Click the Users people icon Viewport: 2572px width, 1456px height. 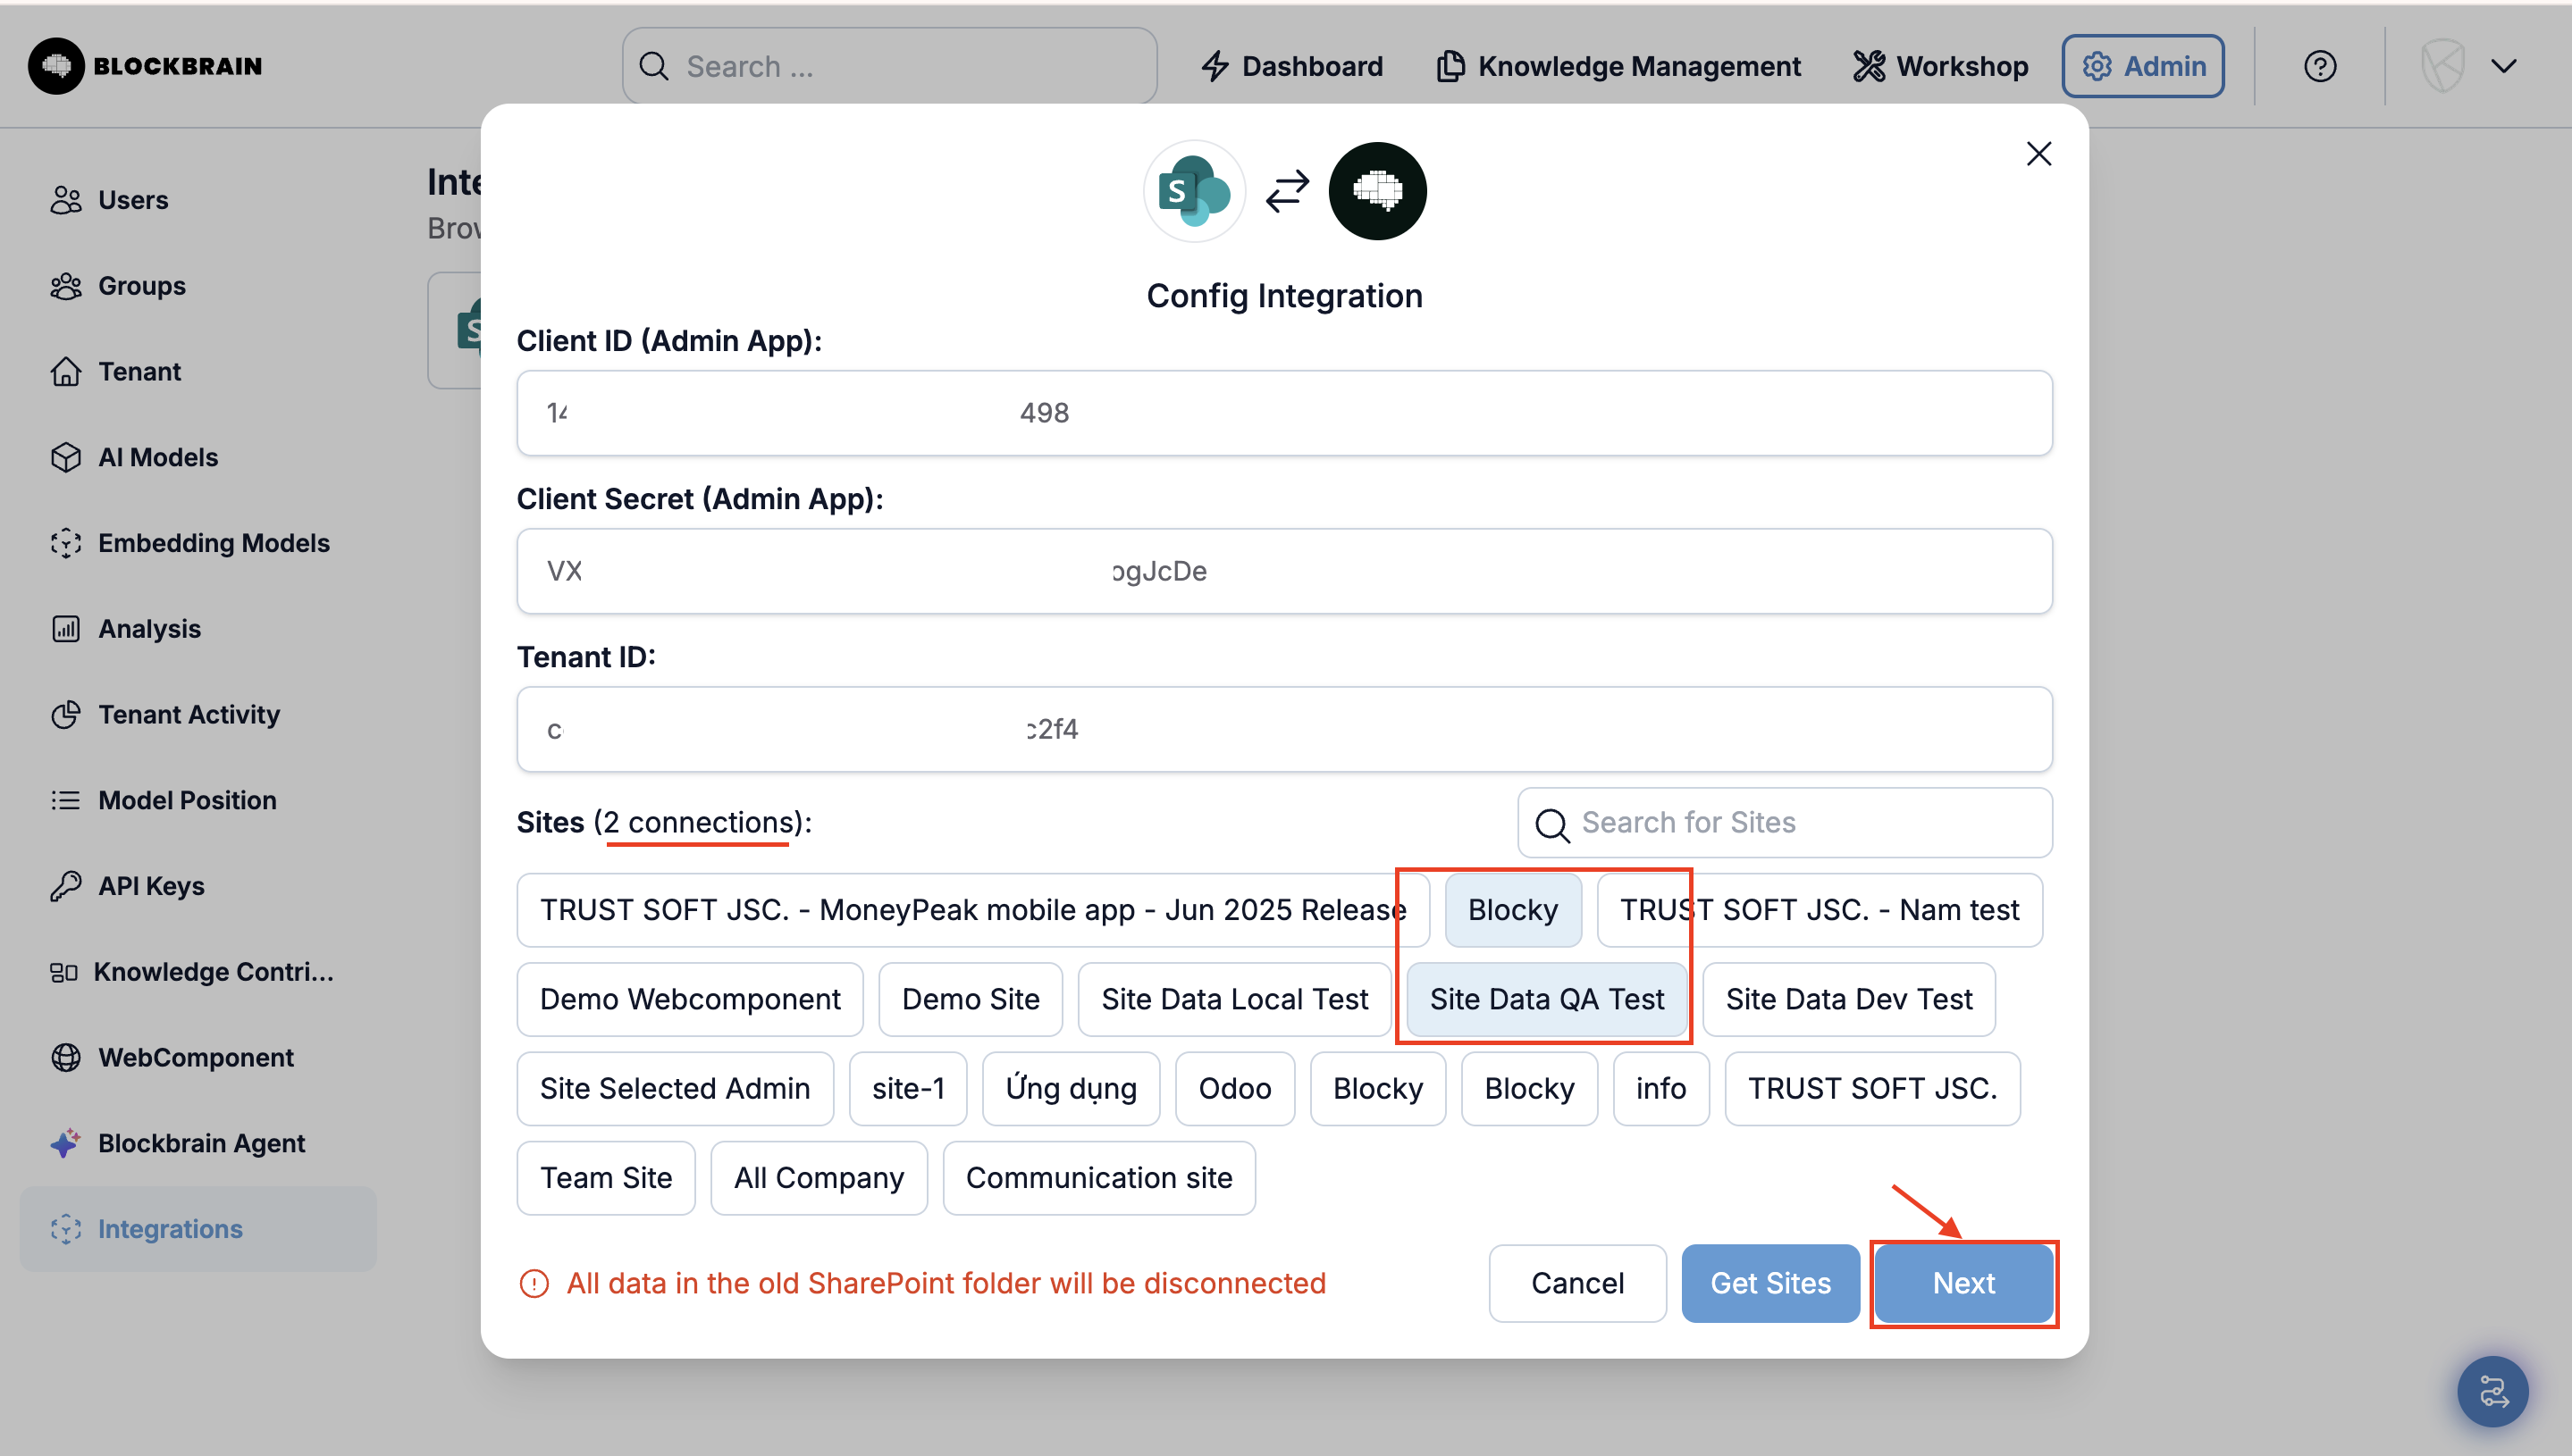(x=66, y=200)
